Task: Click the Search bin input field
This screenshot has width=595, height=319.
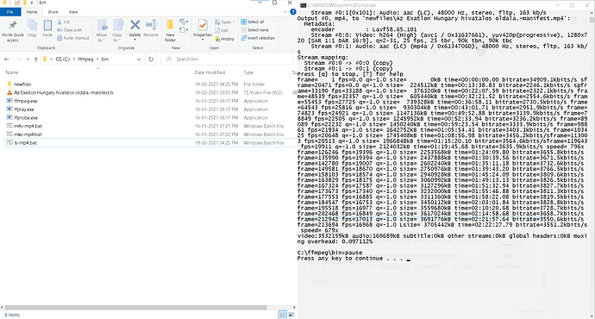Action: point(228,59)
